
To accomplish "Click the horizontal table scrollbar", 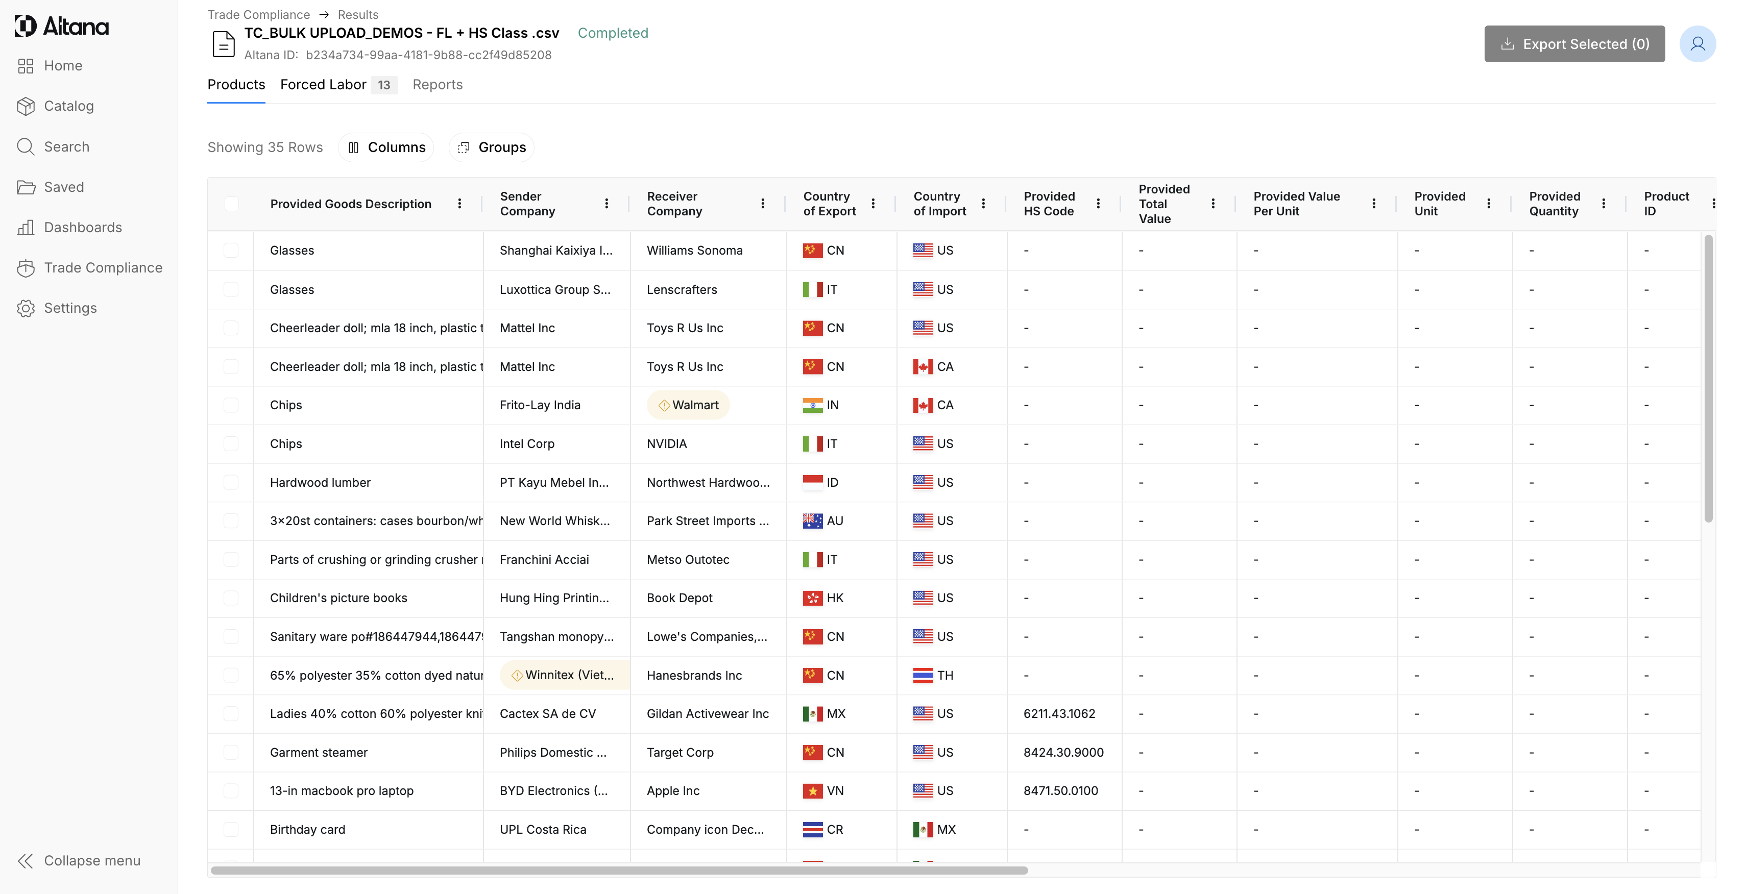I will (x=618, y=871).
